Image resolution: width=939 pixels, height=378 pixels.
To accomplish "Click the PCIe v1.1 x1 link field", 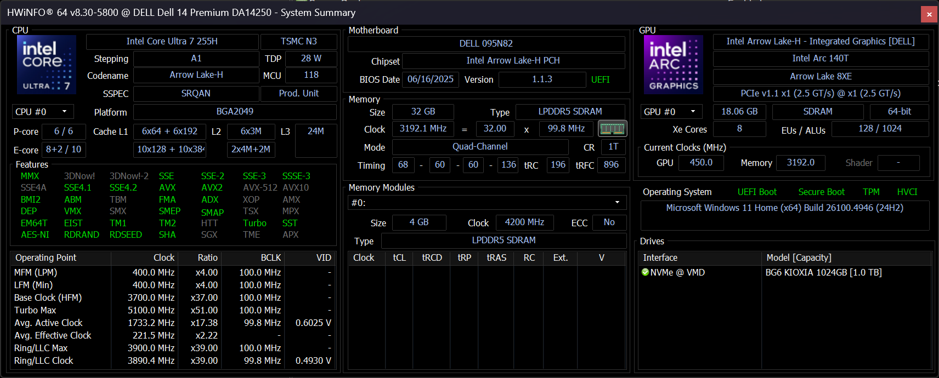I will pyautogui.click(x=821, y=94).
